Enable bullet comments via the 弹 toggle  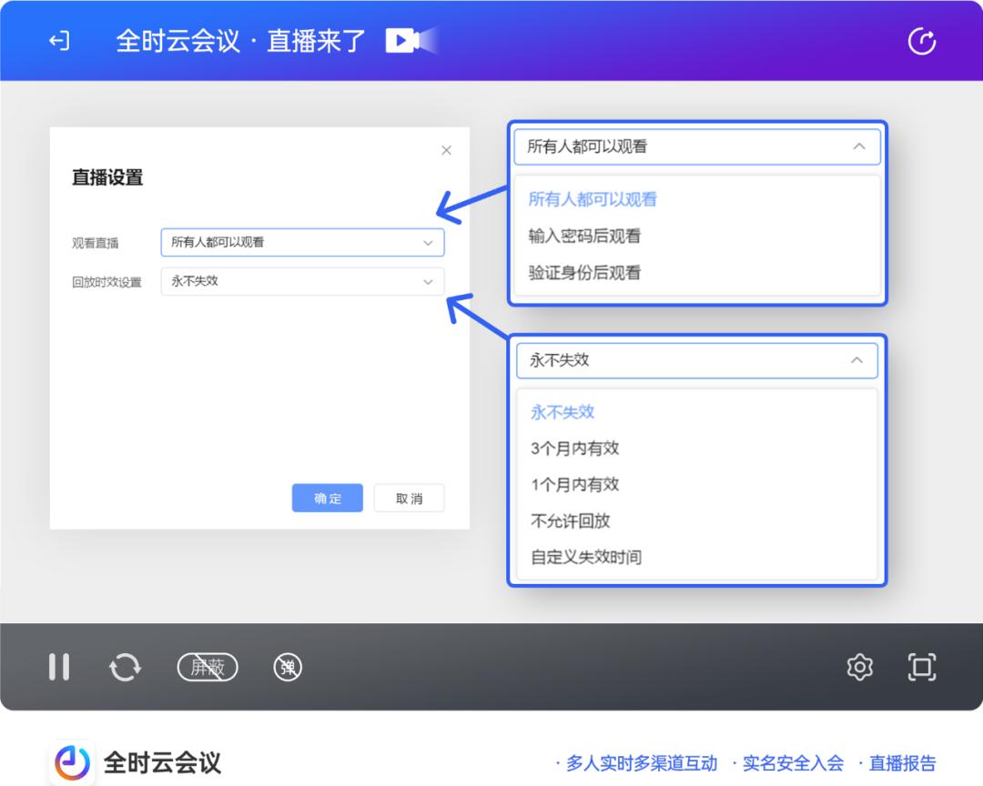pyautogui.click(x=287, y=667)
